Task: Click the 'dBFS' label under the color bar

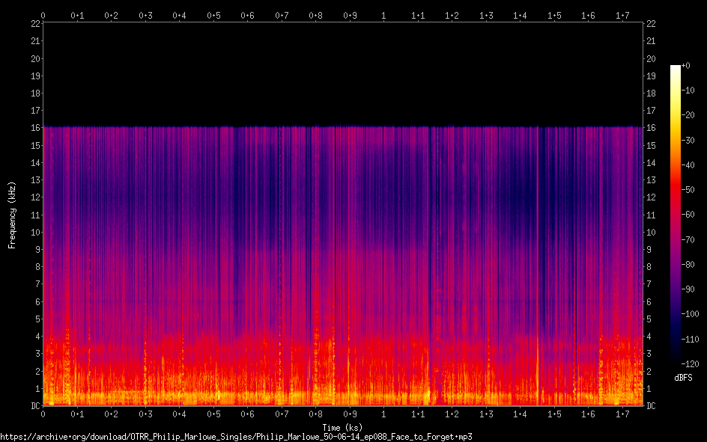Action: coord(682,378)
